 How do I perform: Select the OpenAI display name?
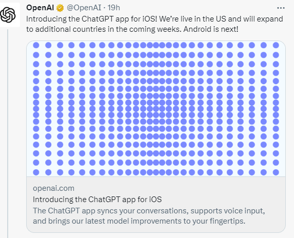(40, 8)
